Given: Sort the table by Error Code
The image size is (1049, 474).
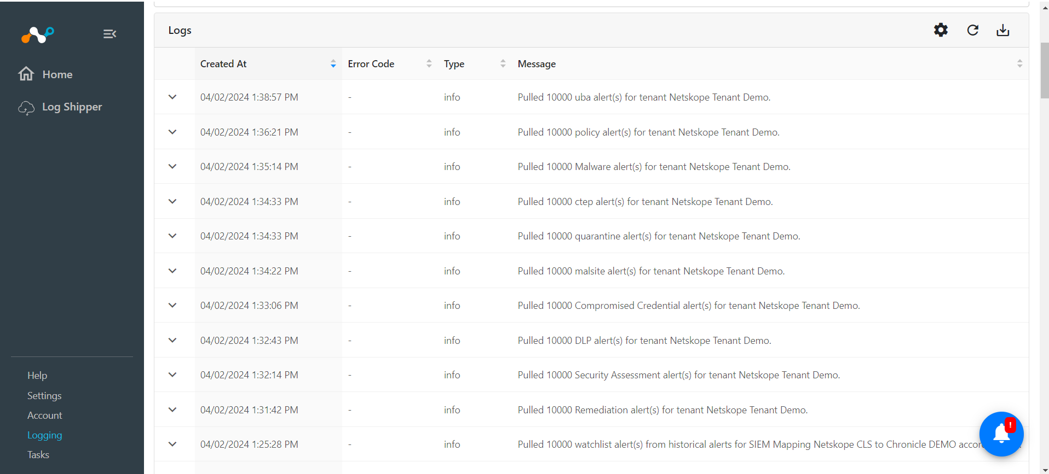Looking at the screenshot, I should coord(429,64).
